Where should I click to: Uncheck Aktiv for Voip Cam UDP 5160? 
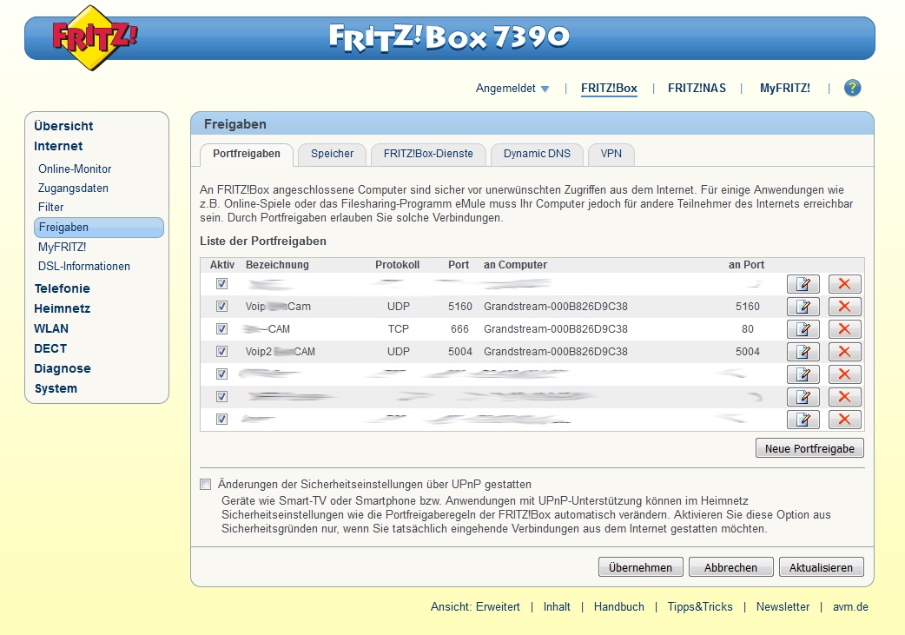[x=221, y=307]
